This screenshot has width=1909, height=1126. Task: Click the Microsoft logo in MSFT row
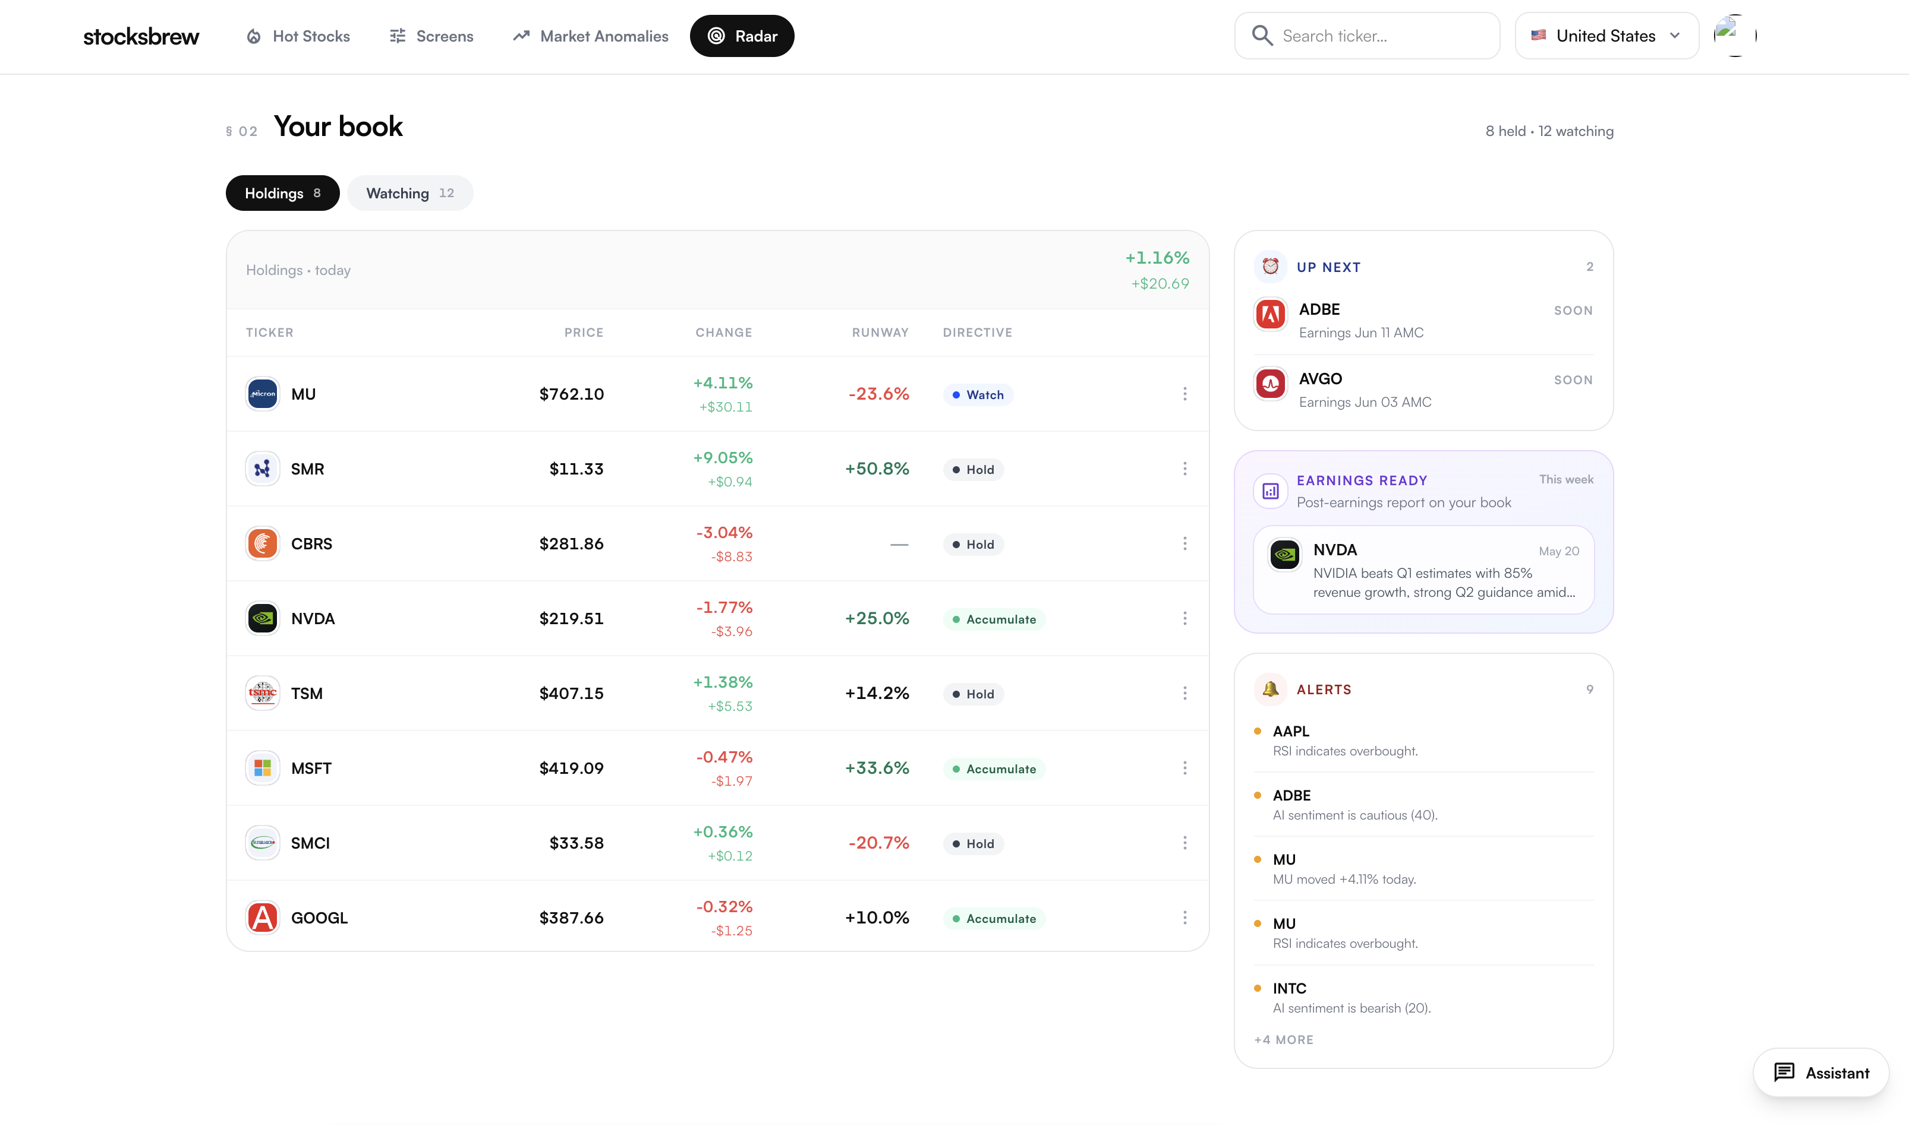[x=263, y=768]
